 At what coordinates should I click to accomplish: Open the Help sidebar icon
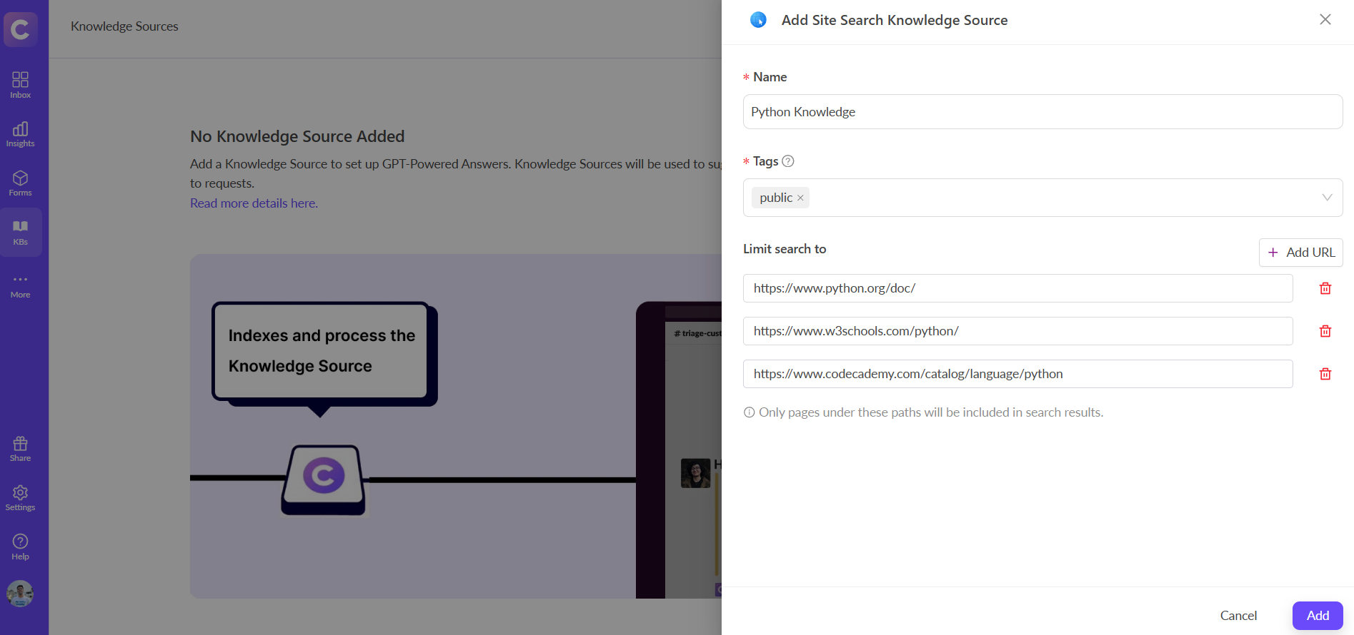point(20,547)
